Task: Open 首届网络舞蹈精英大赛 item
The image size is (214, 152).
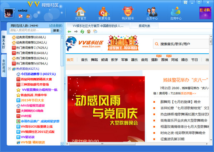Action: click(34, 79)
